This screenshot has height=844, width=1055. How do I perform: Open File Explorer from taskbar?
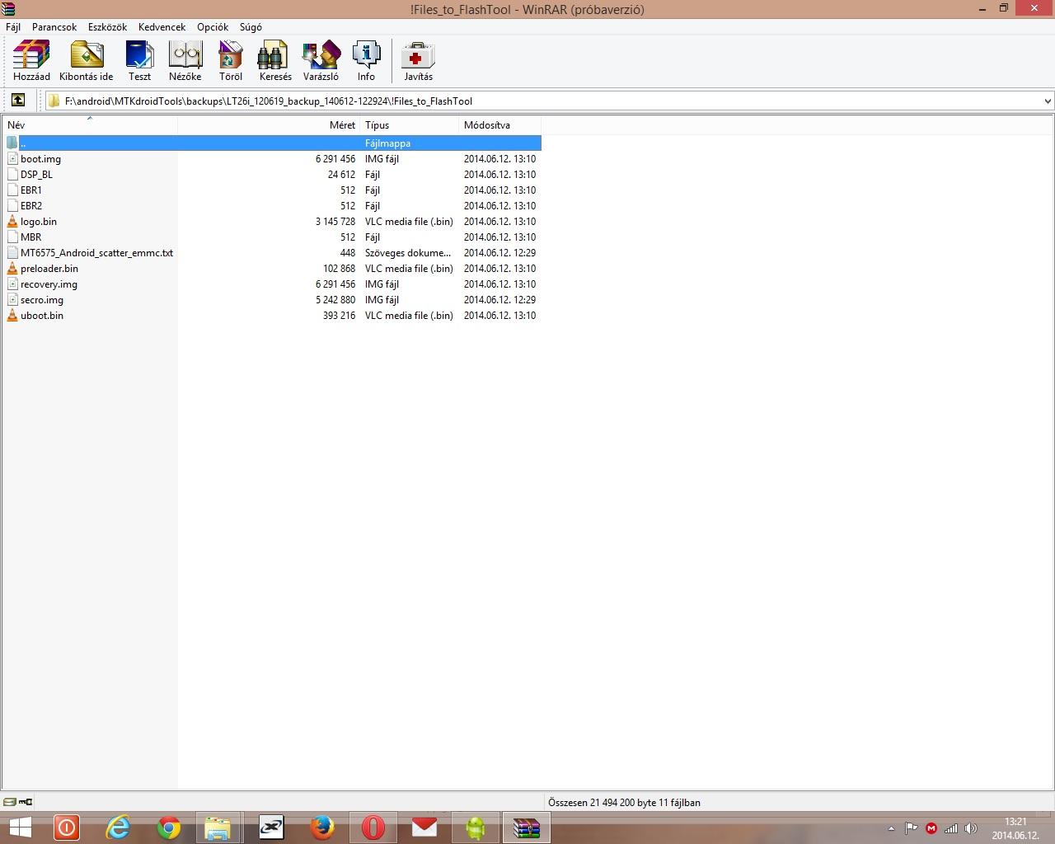point(218,828)
